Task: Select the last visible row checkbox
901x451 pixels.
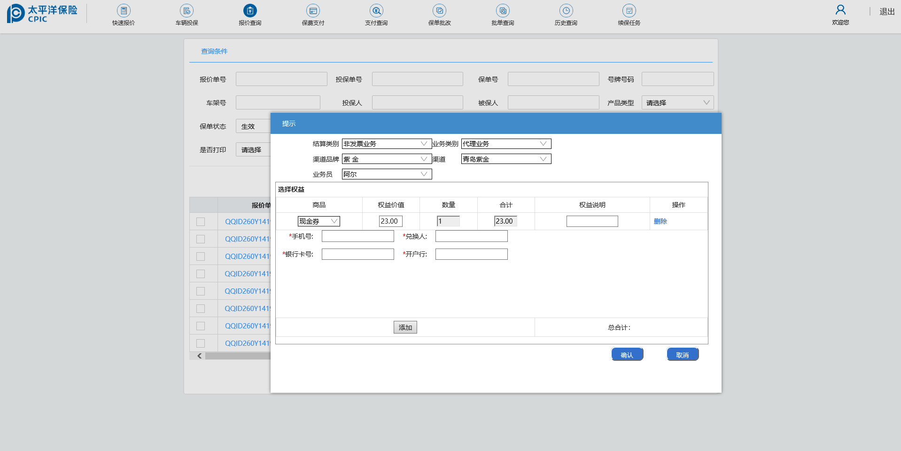Action: click(201, 343)
